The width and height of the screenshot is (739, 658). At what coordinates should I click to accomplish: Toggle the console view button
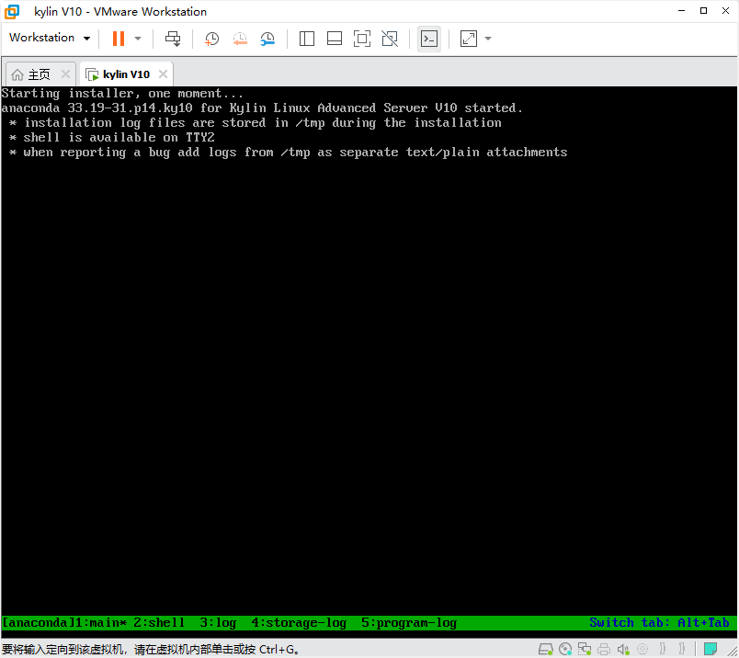coord(429,39)
